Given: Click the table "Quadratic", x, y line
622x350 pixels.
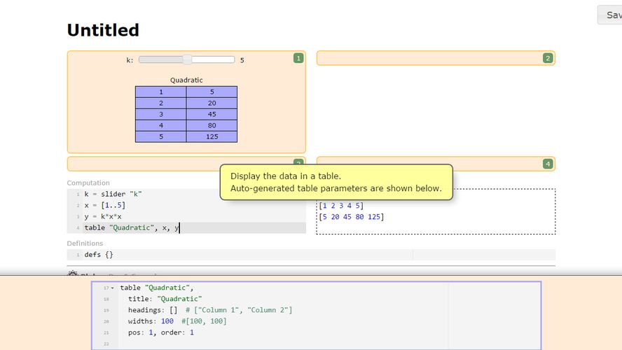Looking at the screenshot, I should coord(132,227).
